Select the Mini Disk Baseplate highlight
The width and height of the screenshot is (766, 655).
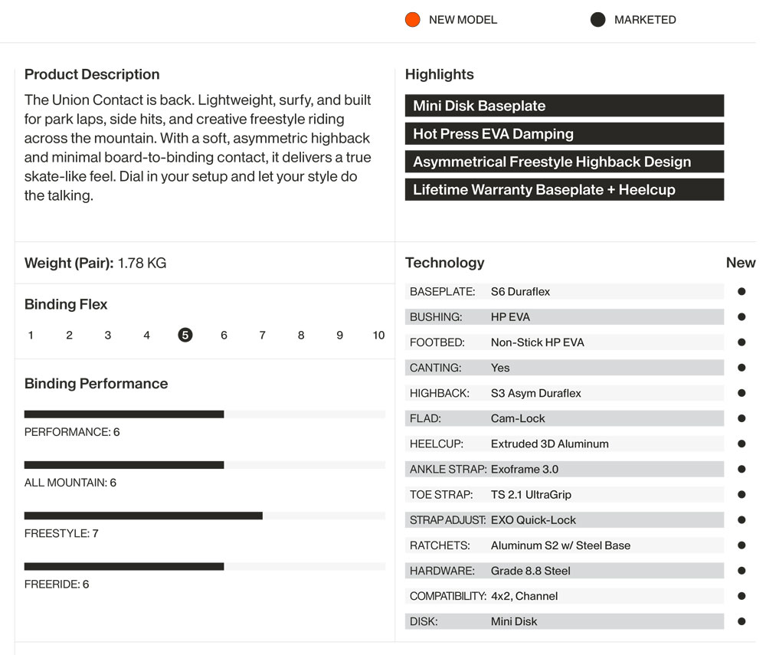tap(564, 106)
